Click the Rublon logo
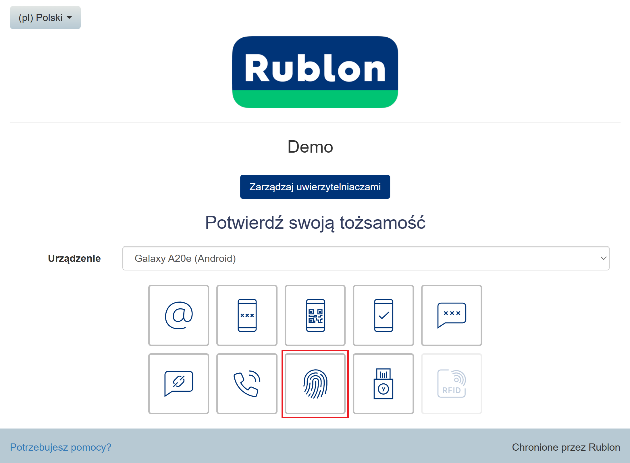Viewport: 630px width, 463px height. (315, 72)
